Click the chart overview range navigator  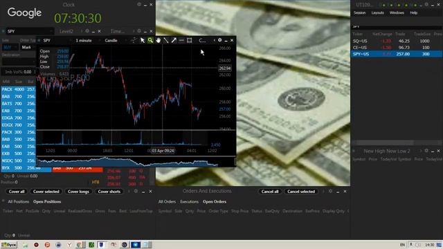point(136,162)
